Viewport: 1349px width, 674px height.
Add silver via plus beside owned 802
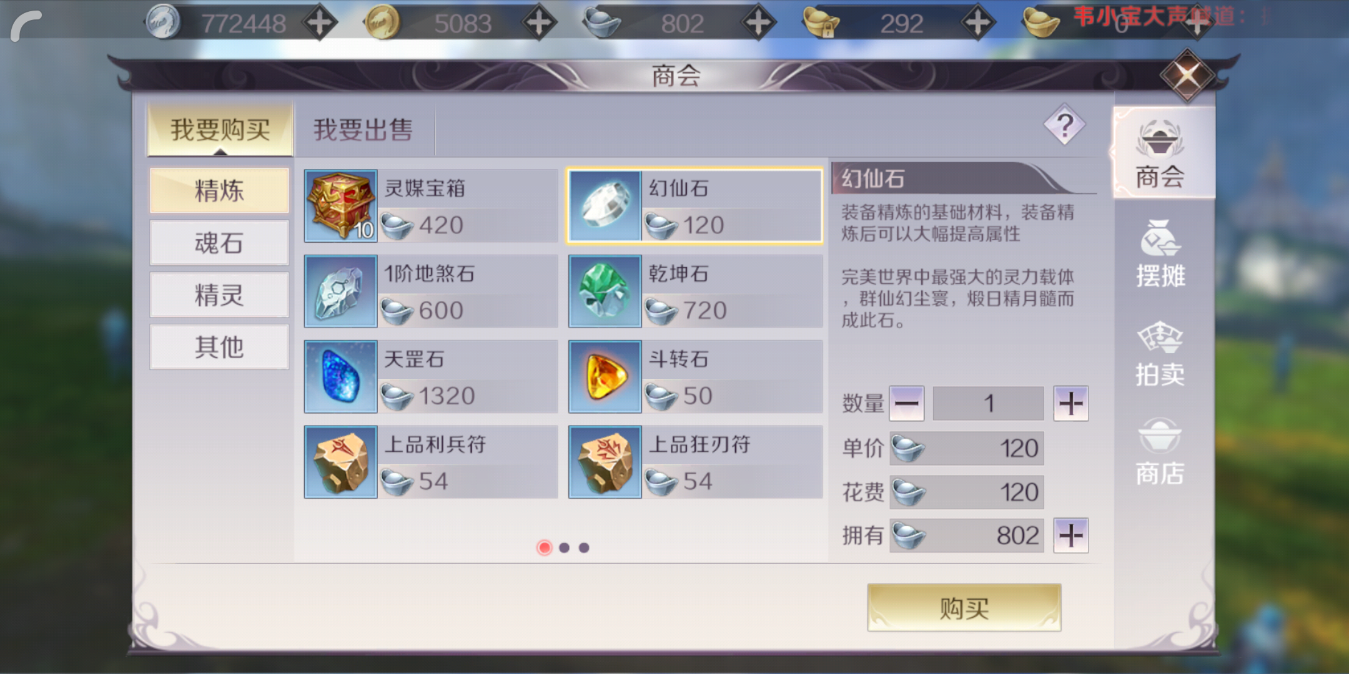(x=1071, y=535)
